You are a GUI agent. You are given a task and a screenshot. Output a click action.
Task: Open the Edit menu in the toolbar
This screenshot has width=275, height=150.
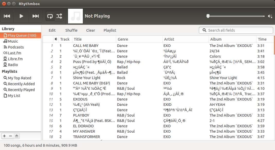click(x=52, y=30)
